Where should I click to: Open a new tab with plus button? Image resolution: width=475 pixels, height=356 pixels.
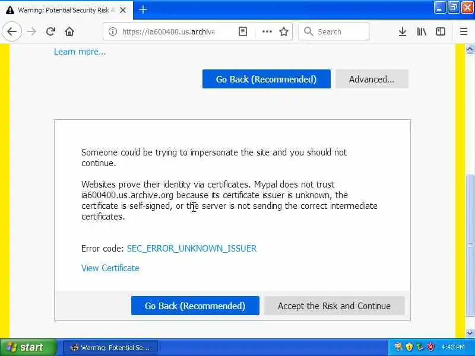(x=143, y=9)
